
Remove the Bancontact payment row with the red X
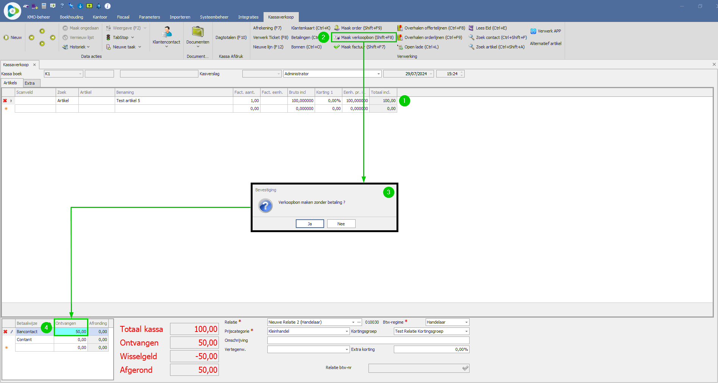[x=5, y=332]
